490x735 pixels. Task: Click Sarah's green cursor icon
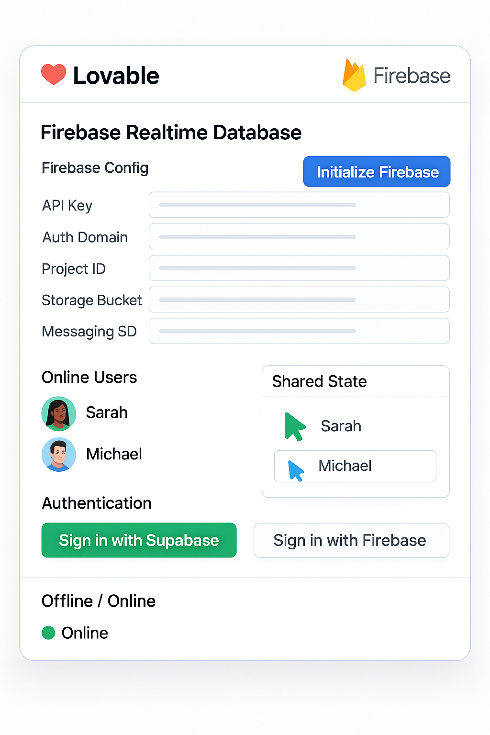(x=294, y=426)
